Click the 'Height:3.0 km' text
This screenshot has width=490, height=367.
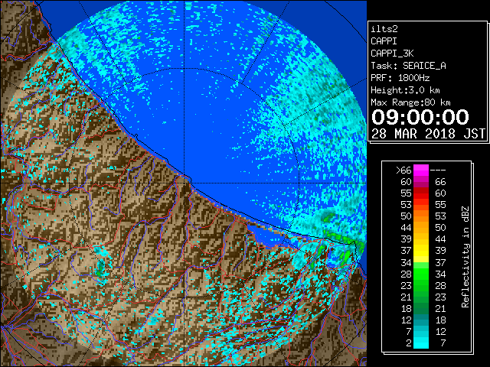405,90
